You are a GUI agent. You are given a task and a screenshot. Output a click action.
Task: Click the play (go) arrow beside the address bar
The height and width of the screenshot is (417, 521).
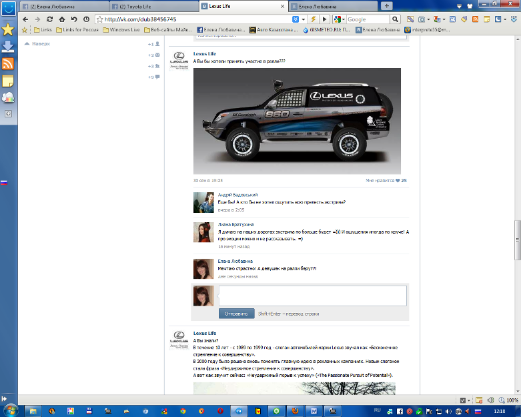coord(324,19)
